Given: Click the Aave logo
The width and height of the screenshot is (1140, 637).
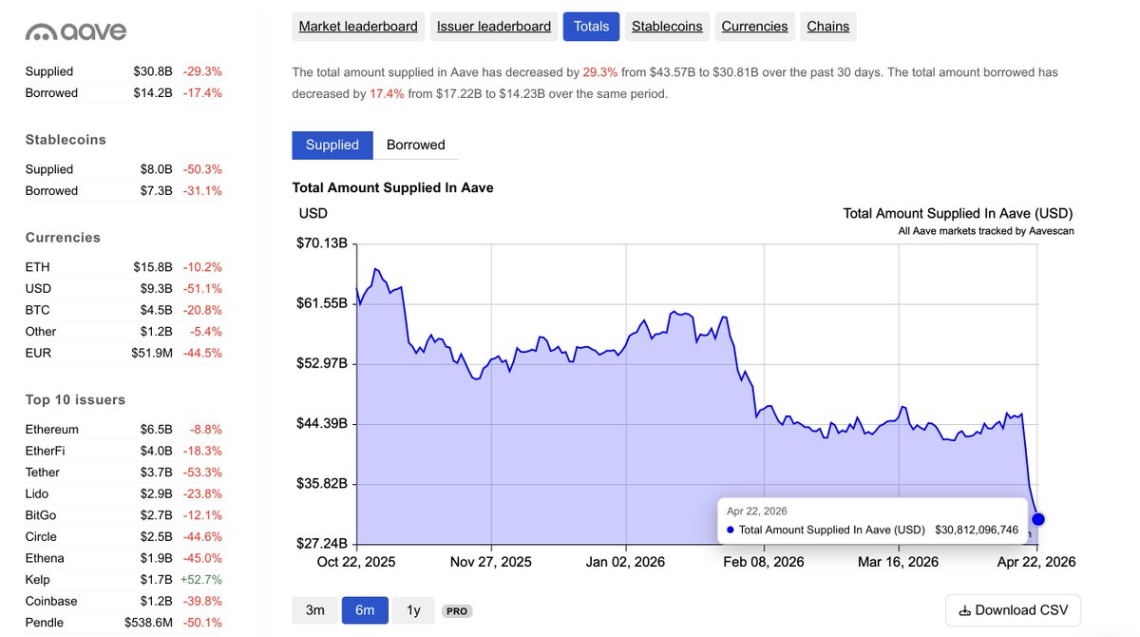Looking at the screenshot, I should pos(76,31).
